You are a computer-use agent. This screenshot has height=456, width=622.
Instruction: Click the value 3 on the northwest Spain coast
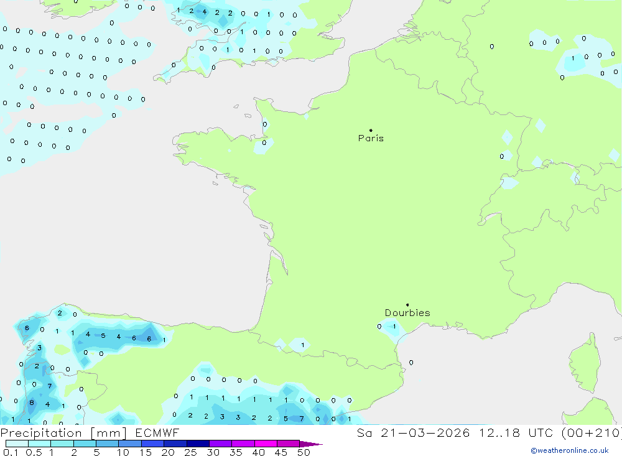pos(39,348)
